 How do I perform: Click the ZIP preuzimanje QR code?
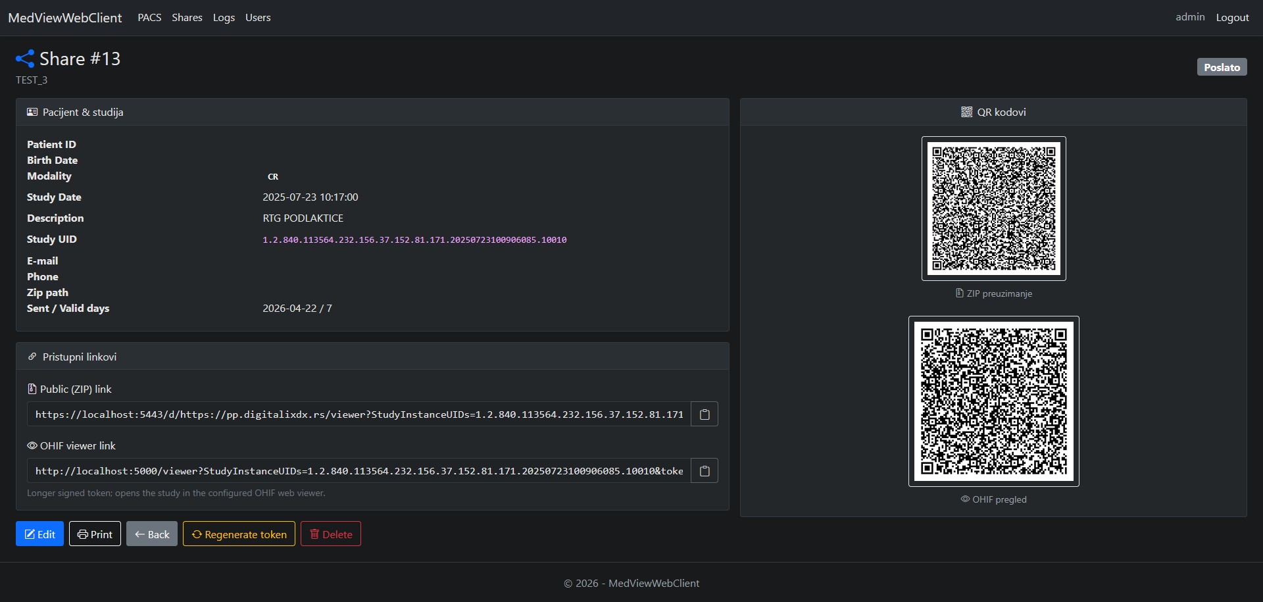(993, 209)
